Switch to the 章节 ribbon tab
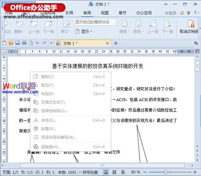This screenshot has height=176, width=201. [122, 13]
